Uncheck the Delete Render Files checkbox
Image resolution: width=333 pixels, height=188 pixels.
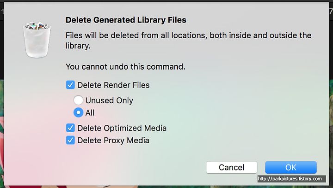point(70,85)
